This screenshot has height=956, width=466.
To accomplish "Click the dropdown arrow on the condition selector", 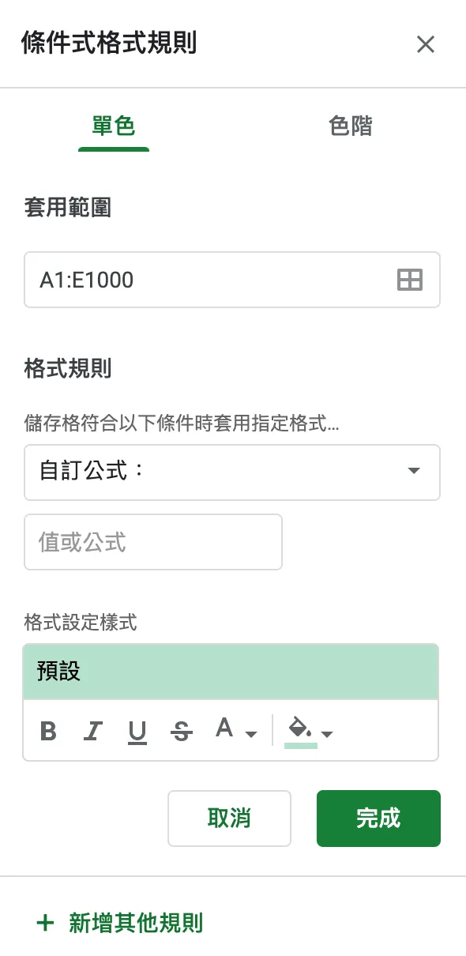I will (414, 472).
